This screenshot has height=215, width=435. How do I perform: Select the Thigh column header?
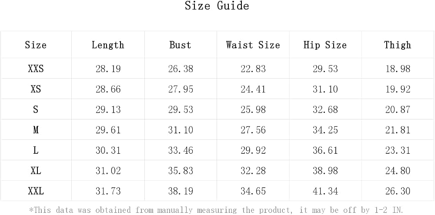[x=398, y=45]
